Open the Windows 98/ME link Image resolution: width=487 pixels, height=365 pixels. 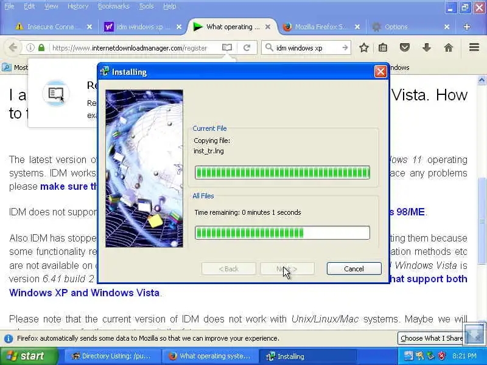point(407,212)
